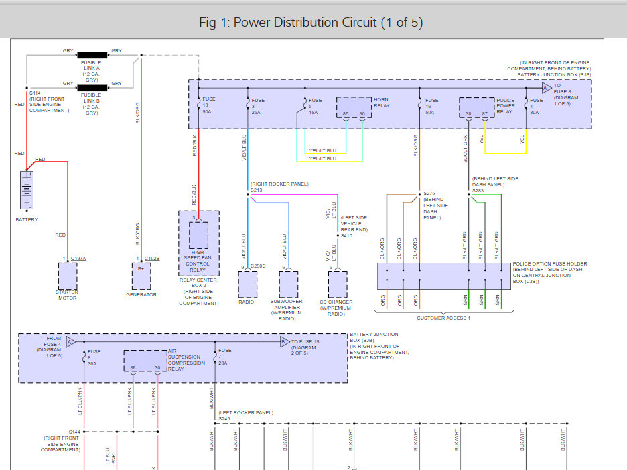
Task: Click the battery symbol
Action: tap(27, 190)
